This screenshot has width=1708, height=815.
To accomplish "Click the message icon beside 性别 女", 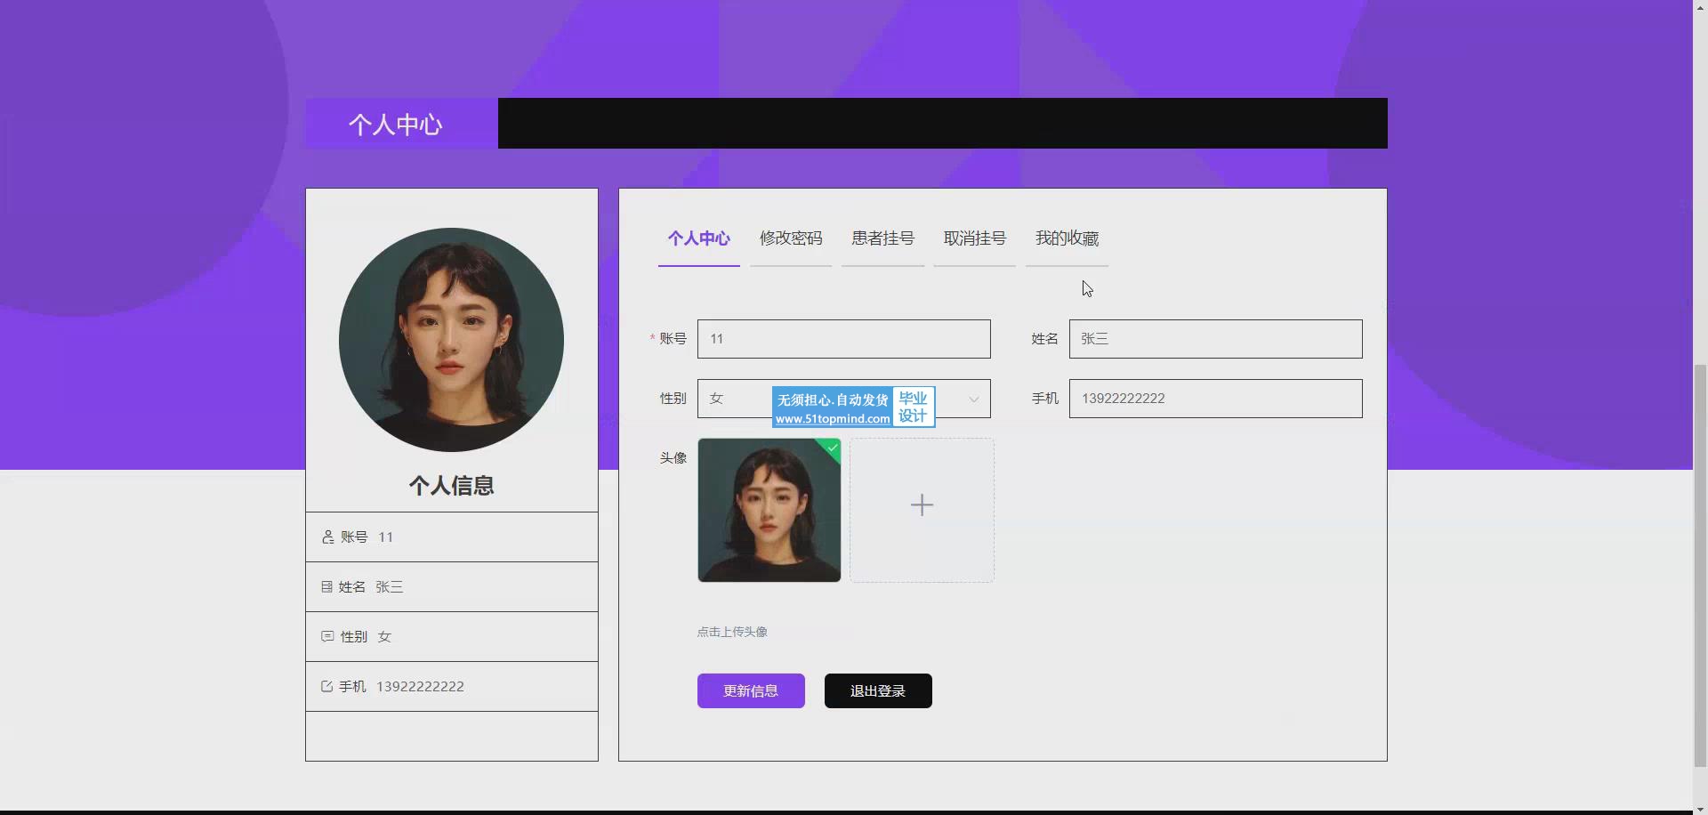I will click(327, 636).
